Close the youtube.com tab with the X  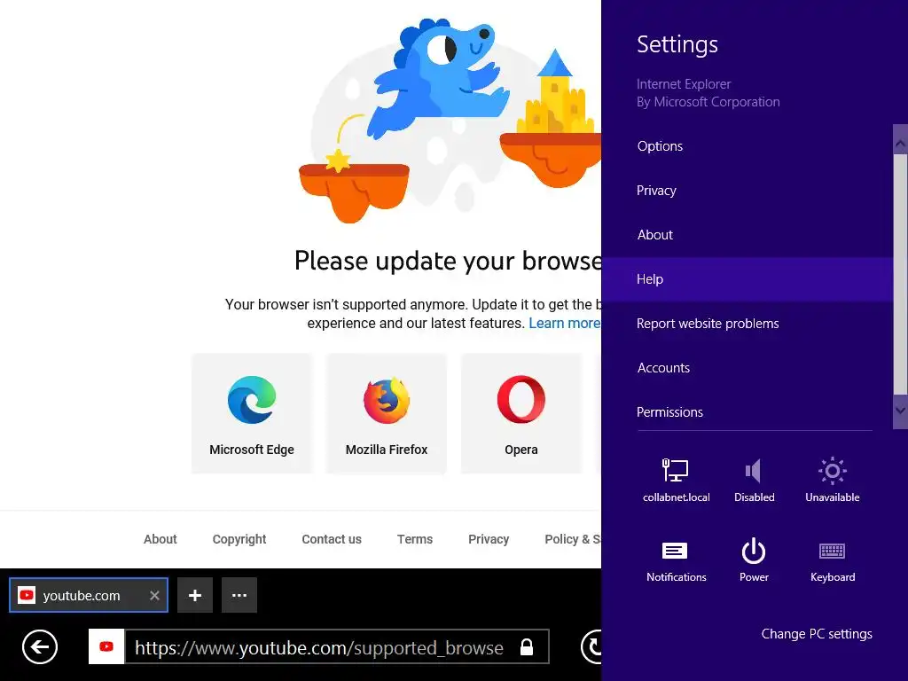(x=154, y=595)
